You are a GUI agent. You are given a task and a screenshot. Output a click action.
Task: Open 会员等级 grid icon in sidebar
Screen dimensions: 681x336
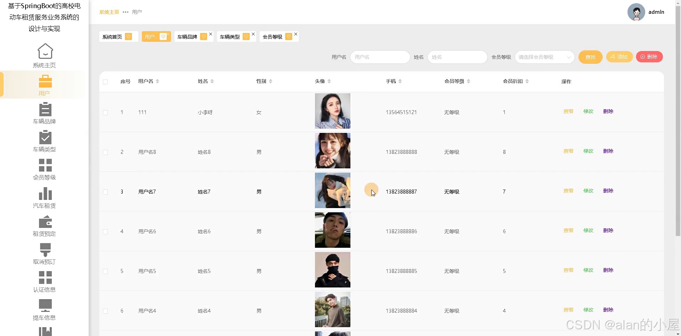pos(45,165)
